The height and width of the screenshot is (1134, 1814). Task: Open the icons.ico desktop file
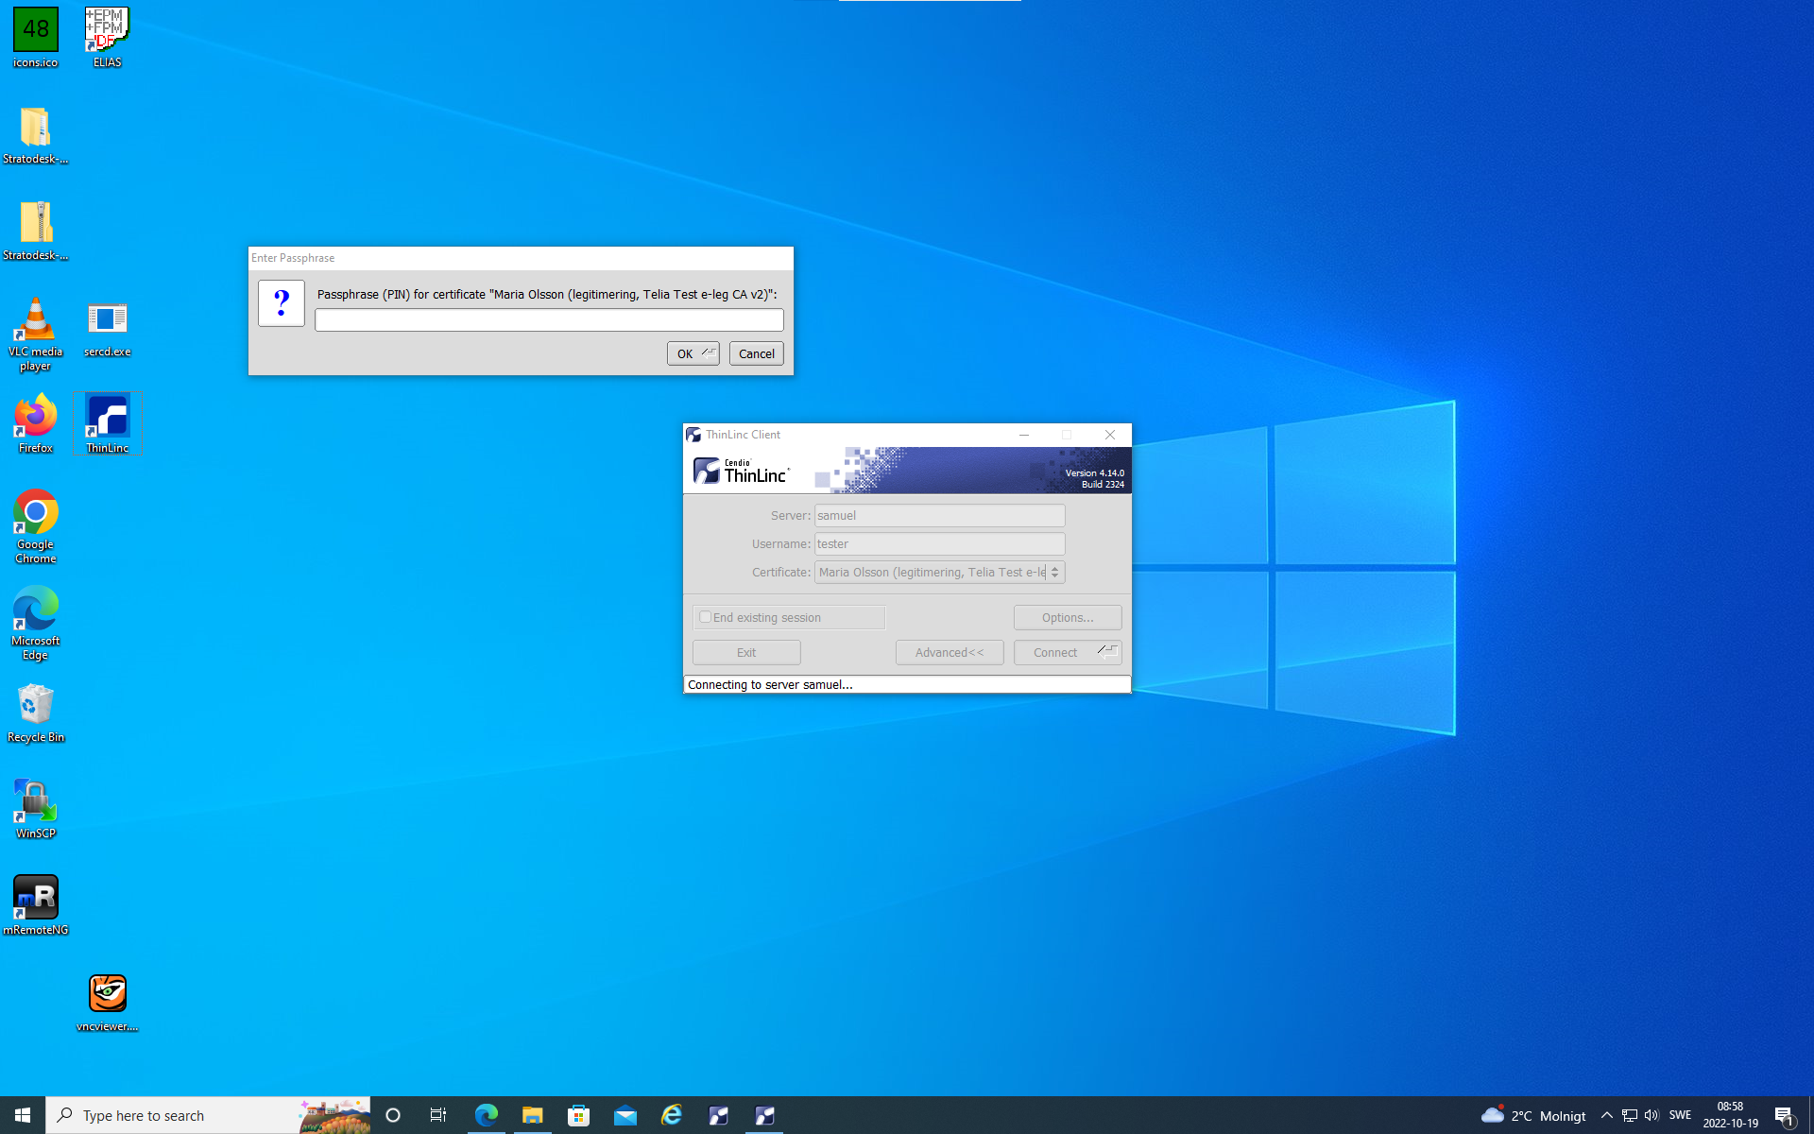click(x=36, y=38)
